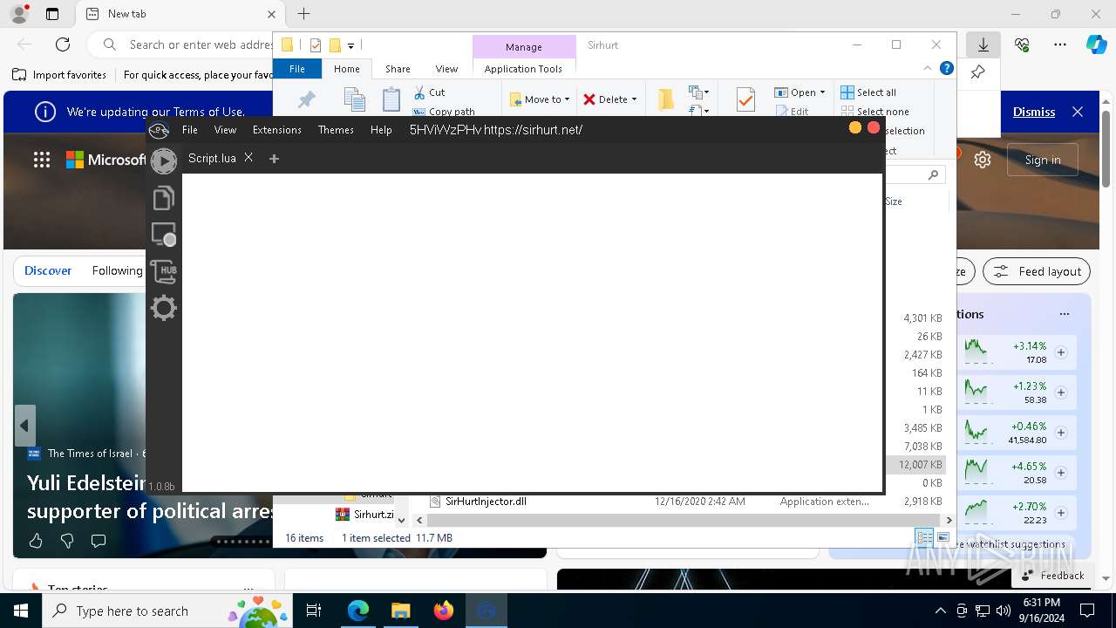Switch to Share ribbon tab in Explorer
The width and height of the screenshot is (1116, 628).
398,69
